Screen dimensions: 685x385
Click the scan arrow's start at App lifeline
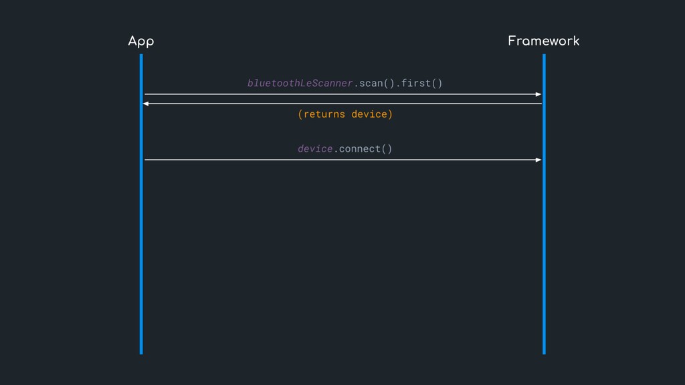146,94
